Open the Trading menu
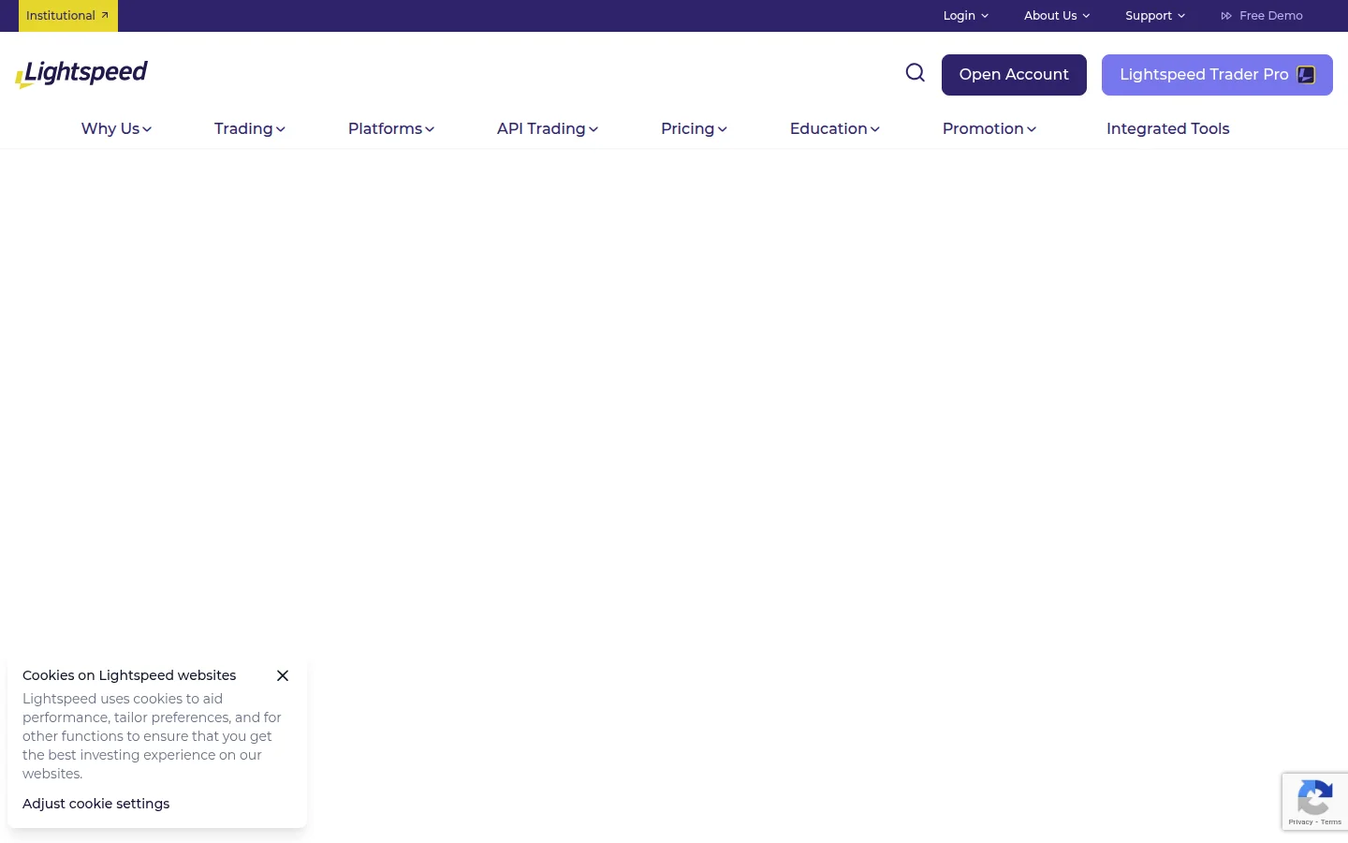 [249, 129]
